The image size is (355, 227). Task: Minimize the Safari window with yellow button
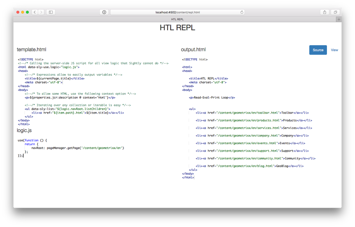coord(23,12)
